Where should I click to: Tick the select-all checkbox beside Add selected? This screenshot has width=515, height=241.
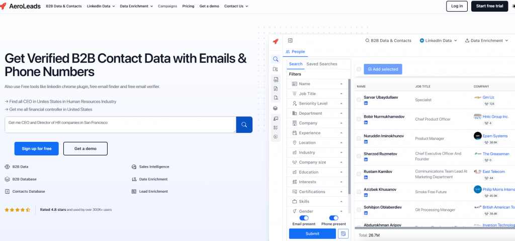point(359,69)
